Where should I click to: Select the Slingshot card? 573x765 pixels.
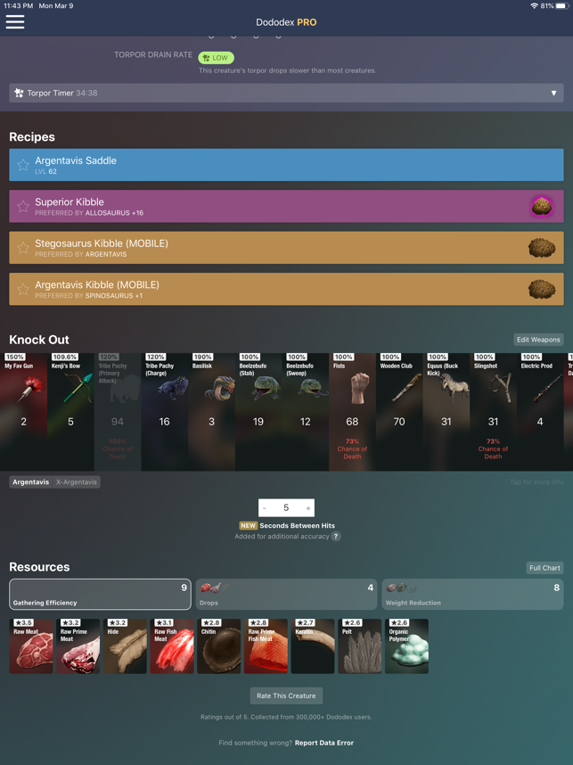(x=493, y=412)
